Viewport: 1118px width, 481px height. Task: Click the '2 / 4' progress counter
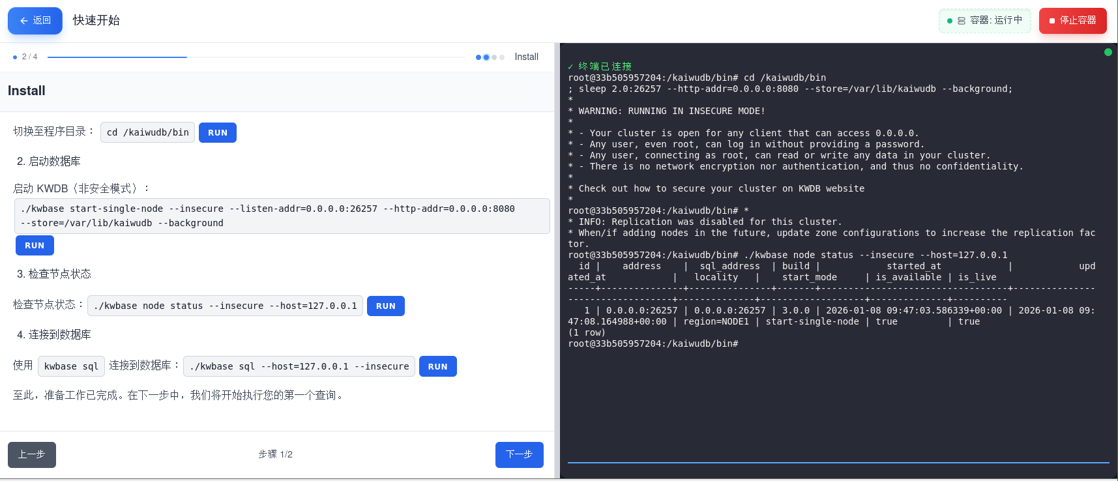point(29,57)
